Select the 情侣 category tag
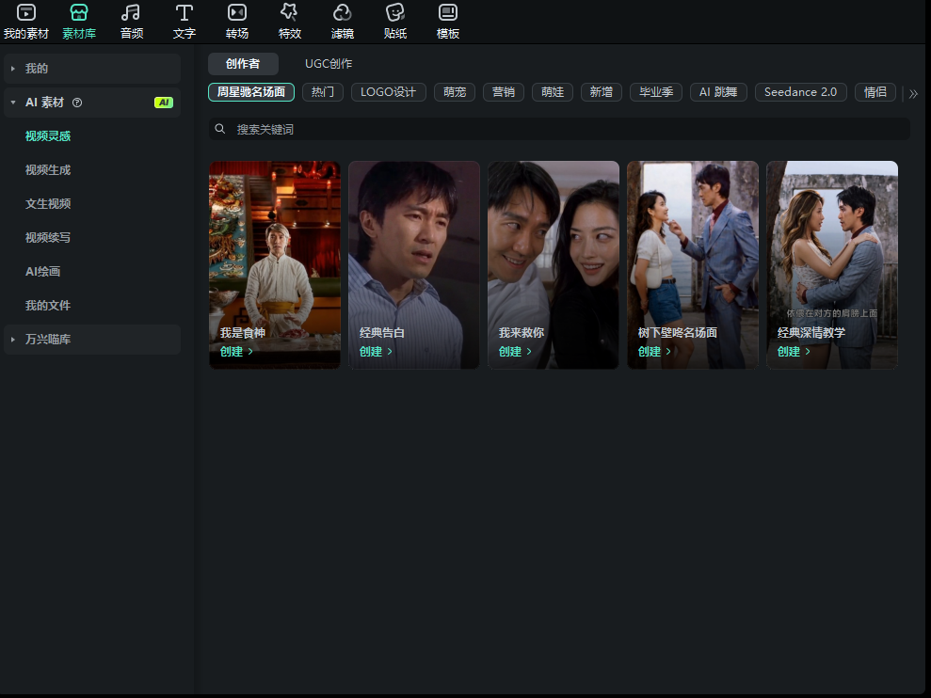The width and height of the screenshot is (931, 698). [875, 92]
